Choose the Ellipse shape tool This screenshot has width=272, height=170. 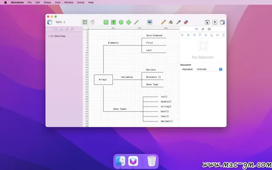pos(121,22)
